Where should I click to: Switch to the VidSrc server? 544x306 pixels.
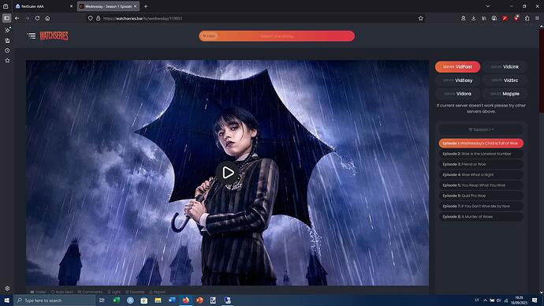pos(505,80)
